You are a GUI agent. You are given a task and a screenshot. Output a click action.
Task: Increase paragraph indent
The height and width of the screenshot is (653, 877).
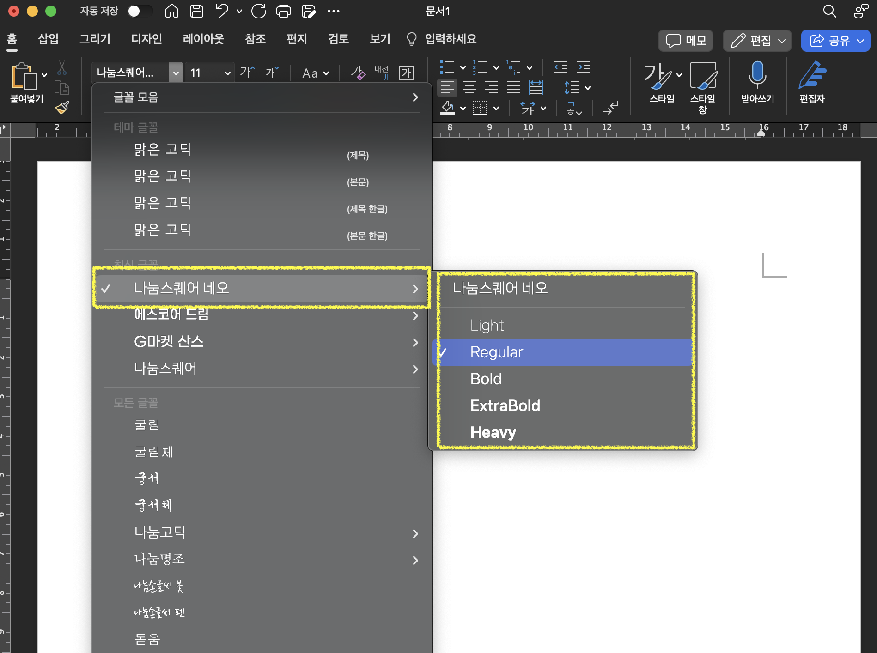click(583, 67)
